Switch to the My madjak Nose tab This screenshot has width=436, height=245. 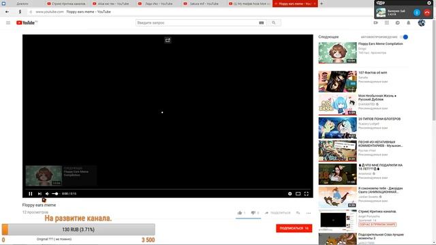pyautogui.click(x=250, y=3)
